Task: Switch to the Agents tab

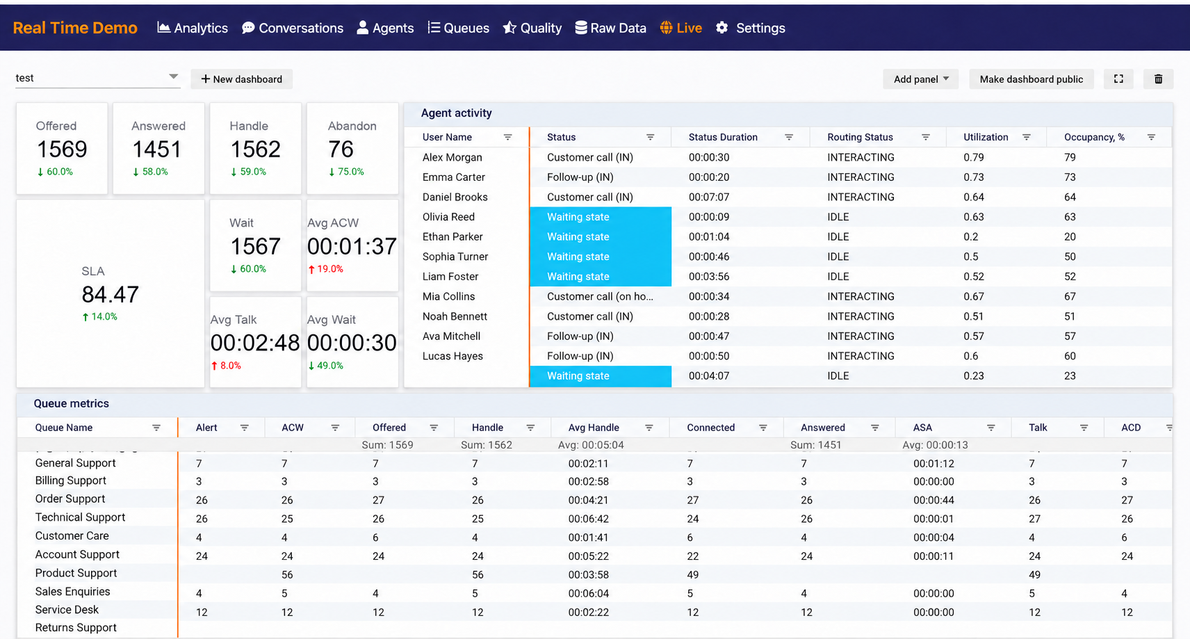Action: (385, 28)
